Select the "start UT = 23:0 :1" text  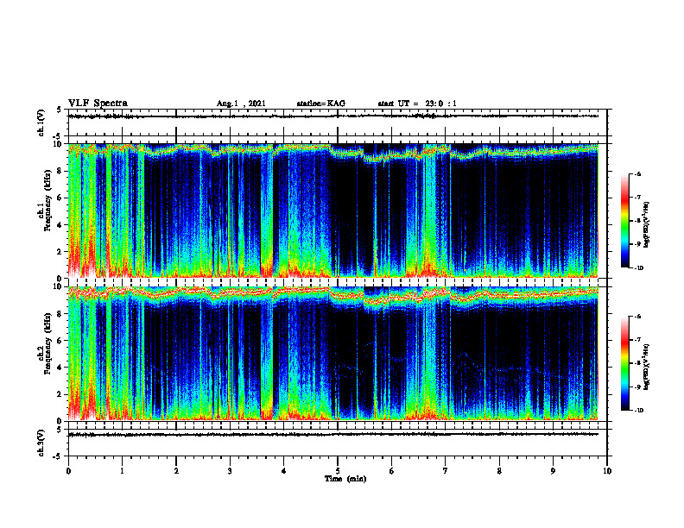click(x=417, y=104)
